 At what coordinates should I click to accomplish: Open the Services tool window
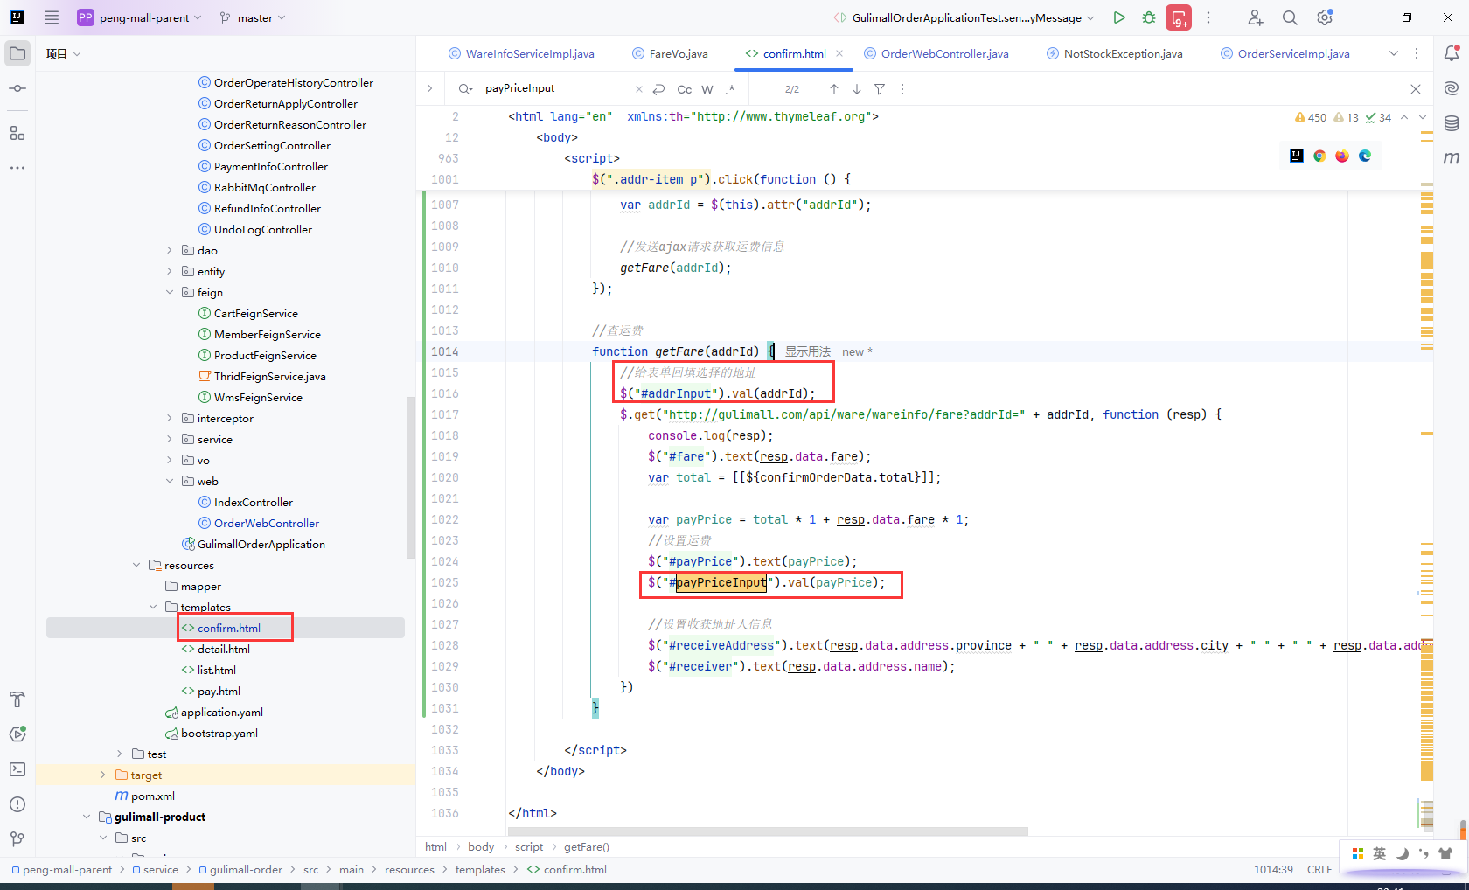[17, 734]
